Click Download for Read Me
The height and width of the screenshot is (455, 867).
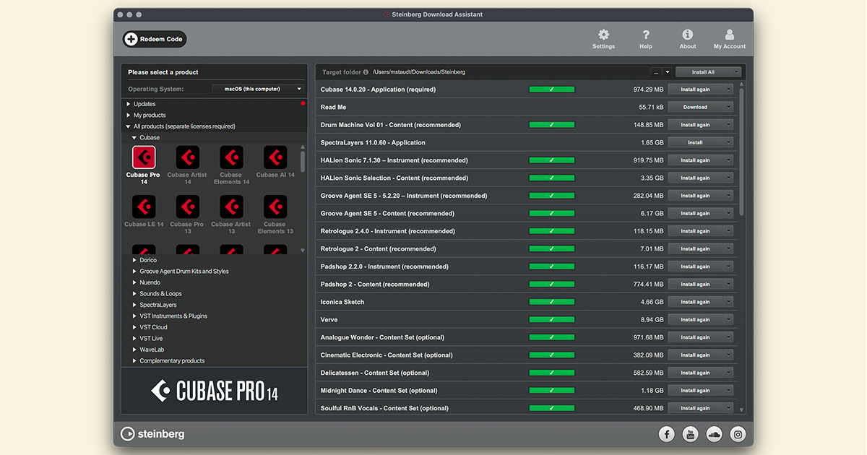point(695,107)
